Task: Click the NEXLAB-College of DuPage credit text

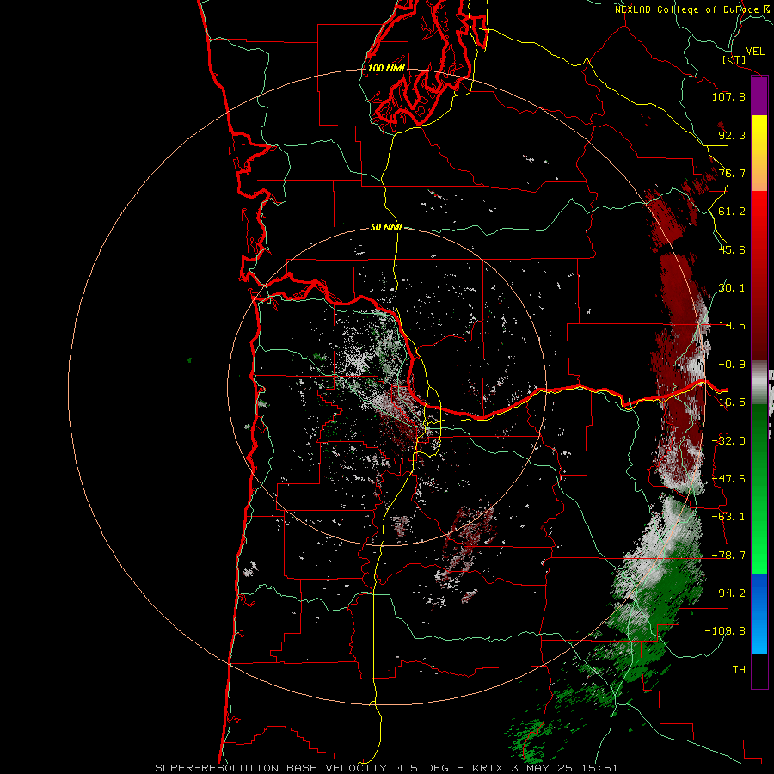Action: [691, 9]
